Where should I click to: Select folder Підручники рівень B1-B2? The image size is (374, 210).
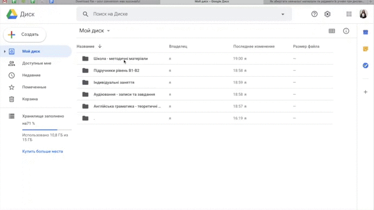[x=205, y=70]
